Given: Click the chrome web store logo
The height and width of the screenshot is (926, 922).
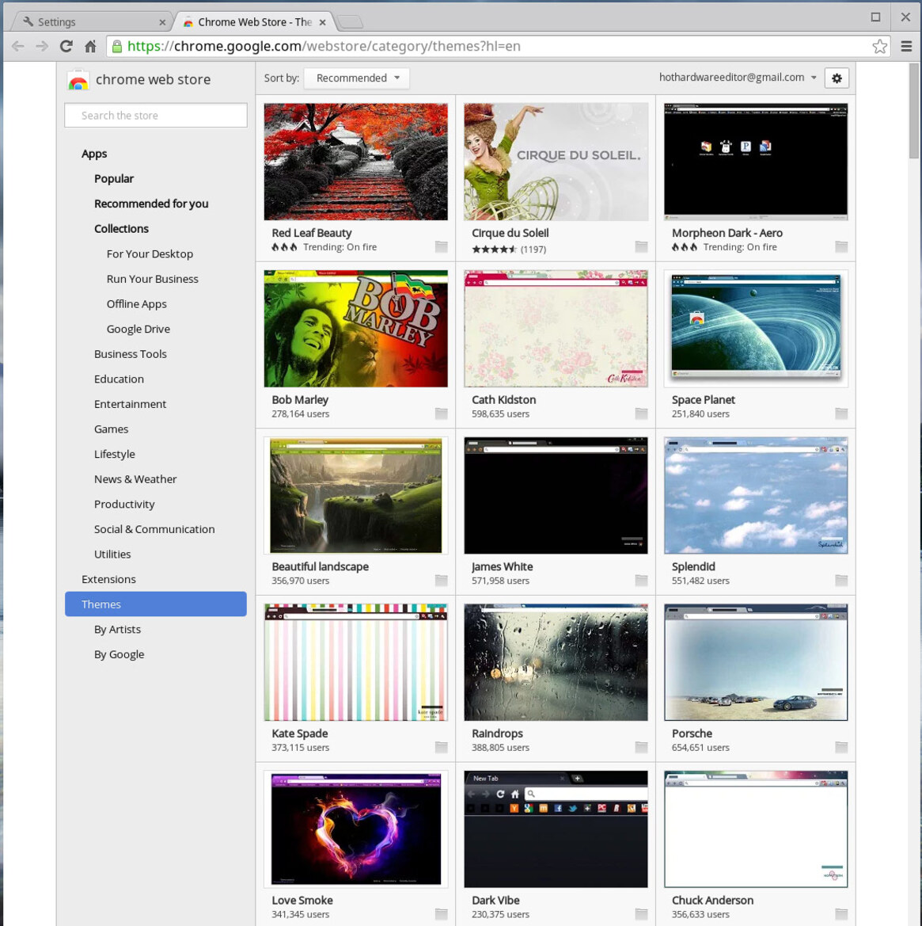Looking at the screenshot, I should point(78,80).
